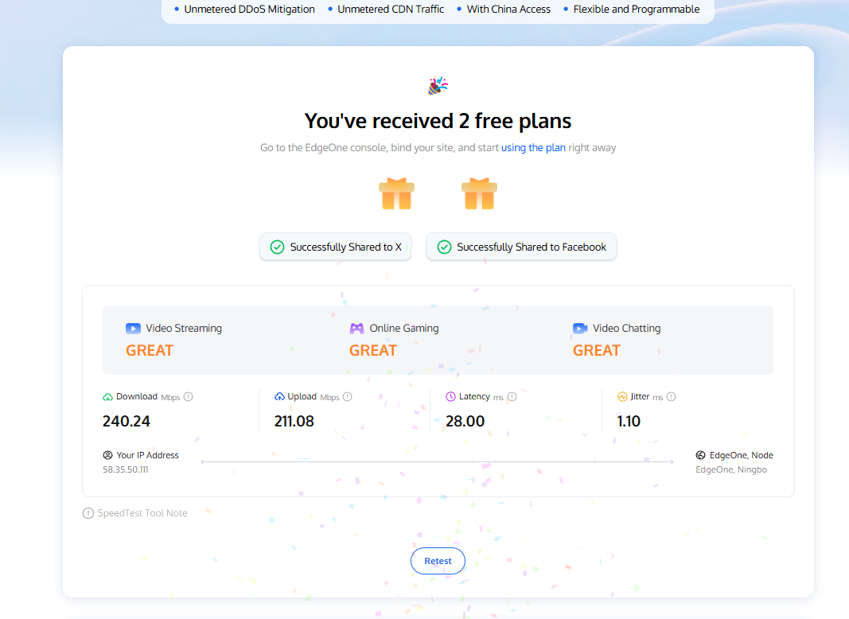
Task: Click the Upload cloud icon
Action: [x=279, y=397]
